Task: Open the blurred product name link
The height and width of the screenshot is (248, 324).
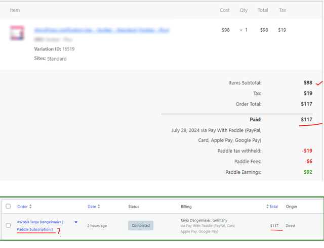Action: (x=102, y=30)
